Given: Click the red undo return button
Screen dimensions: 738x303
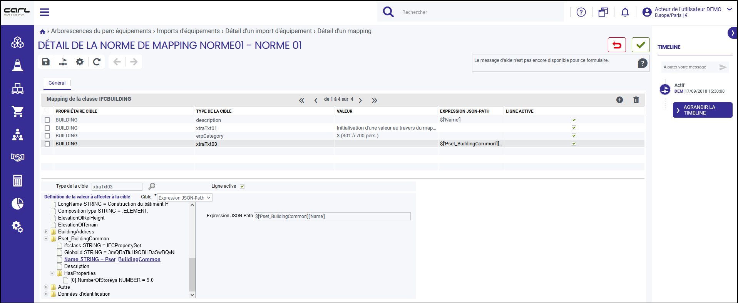Looking at the screenshot, I should pyautogui.click(x=617, y=45).
